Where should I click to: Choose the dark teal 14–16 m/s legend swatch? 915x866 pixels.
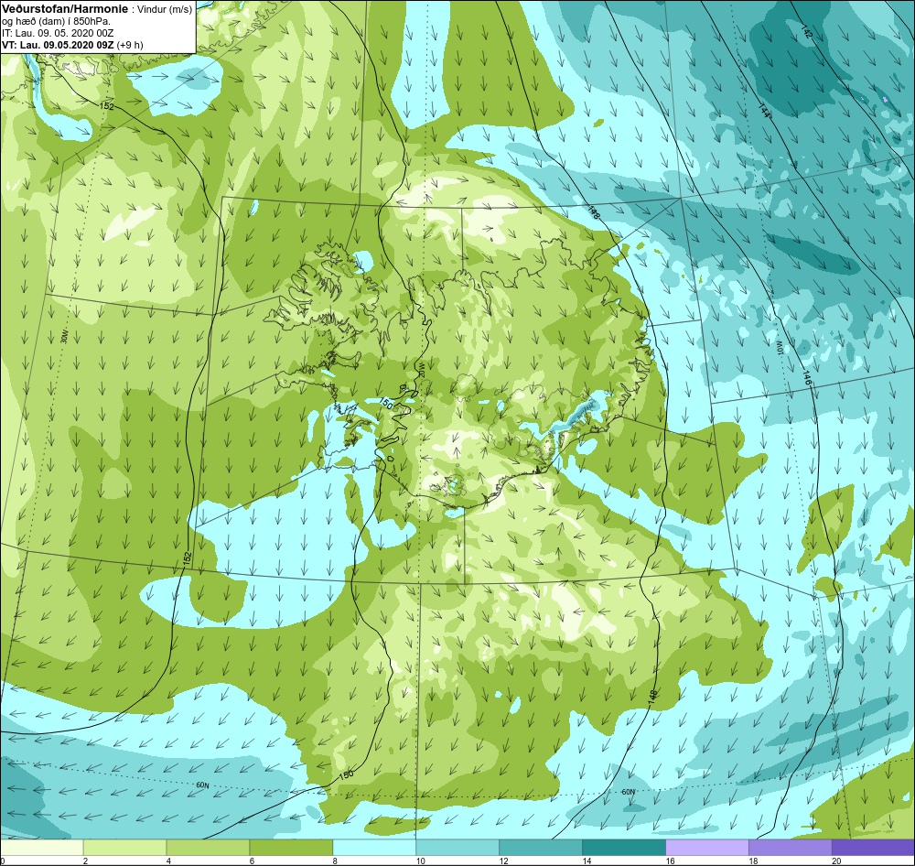tap(624, 847)
